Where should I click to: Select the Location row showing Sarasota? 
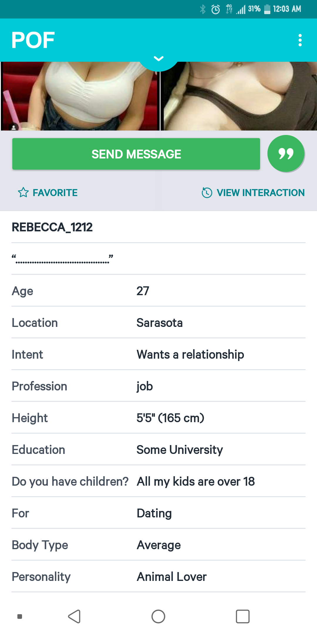pos(158,323)
